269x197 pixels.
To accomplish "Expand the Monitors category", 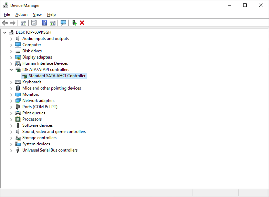I will 11,95.
